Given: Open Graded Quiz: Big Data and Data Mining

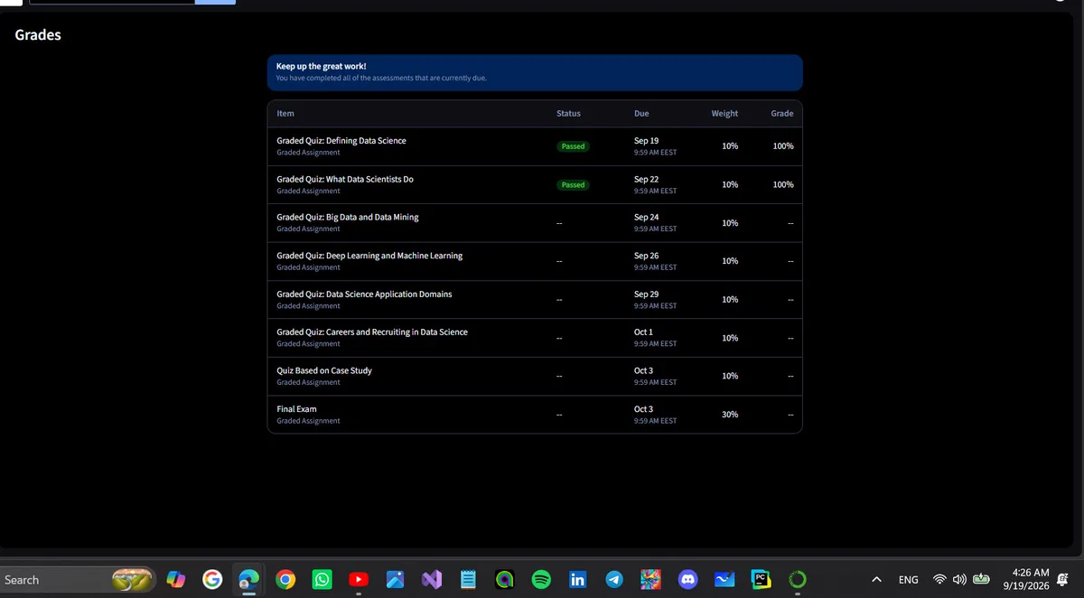Looking at the screenshot, I should (x=348, y=217).
